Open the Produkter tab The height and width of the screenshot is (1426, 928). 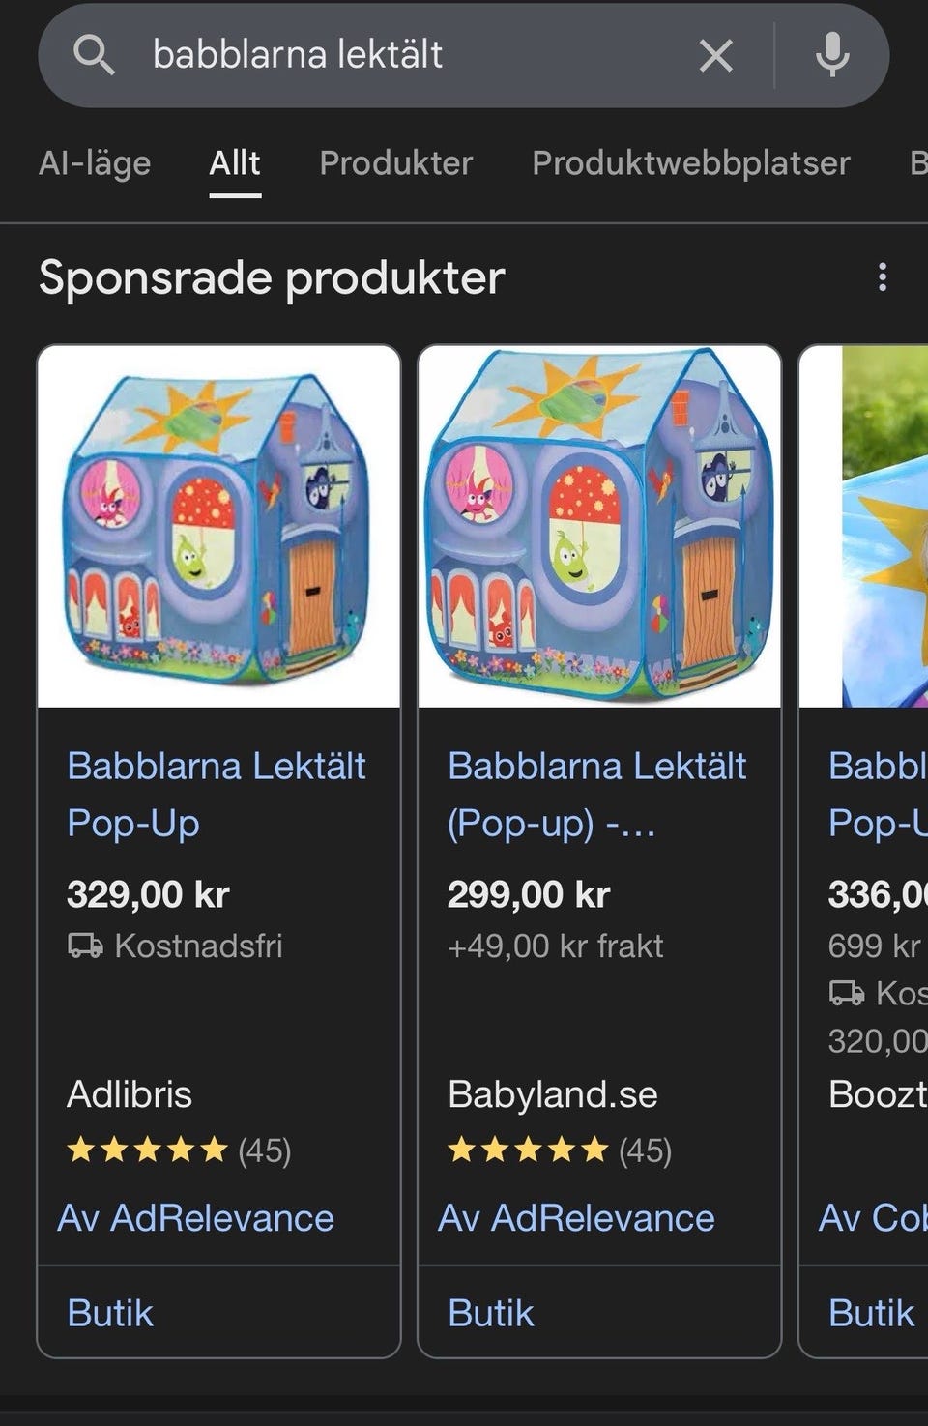(x=396, y=163)
